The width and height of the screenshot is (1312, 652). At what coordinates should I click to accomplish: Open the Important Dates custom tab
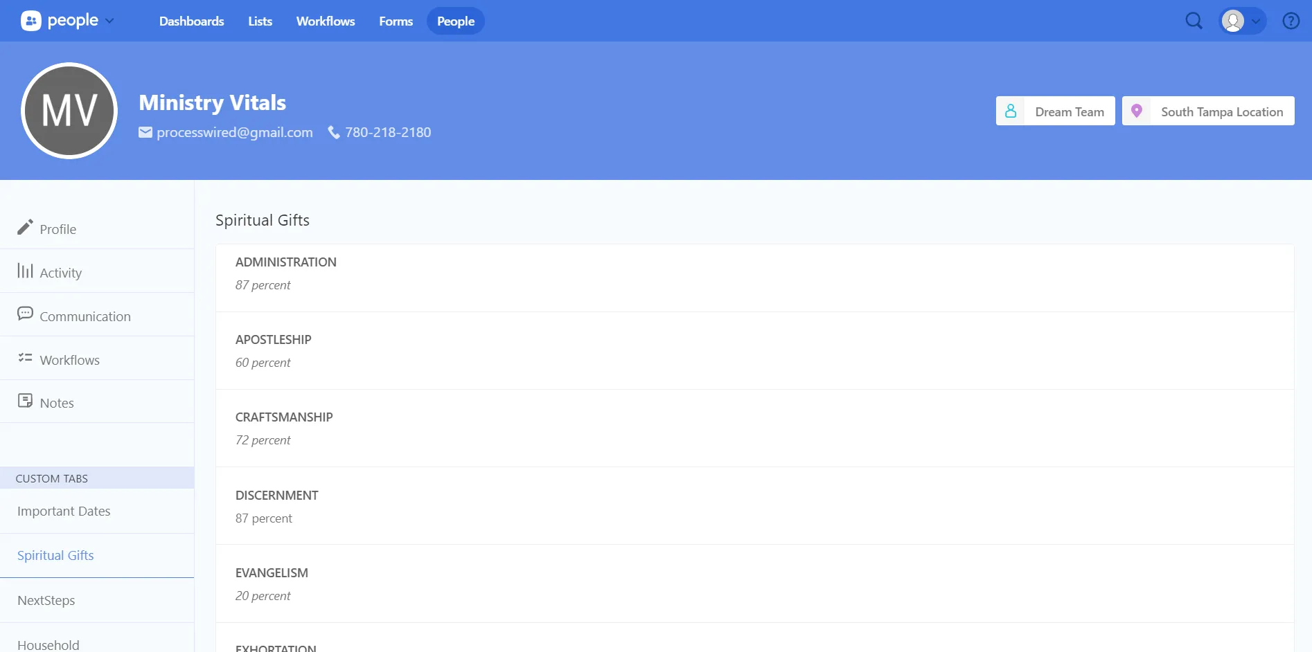64,511
